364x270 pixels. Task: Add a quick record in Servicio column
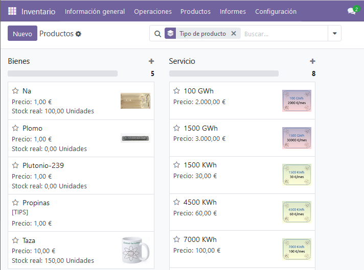(312, 61)
